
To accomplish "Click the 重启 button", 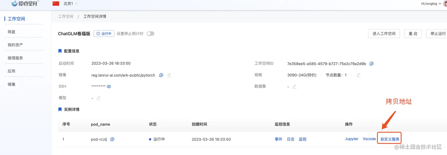I will [x=413, y=34].
